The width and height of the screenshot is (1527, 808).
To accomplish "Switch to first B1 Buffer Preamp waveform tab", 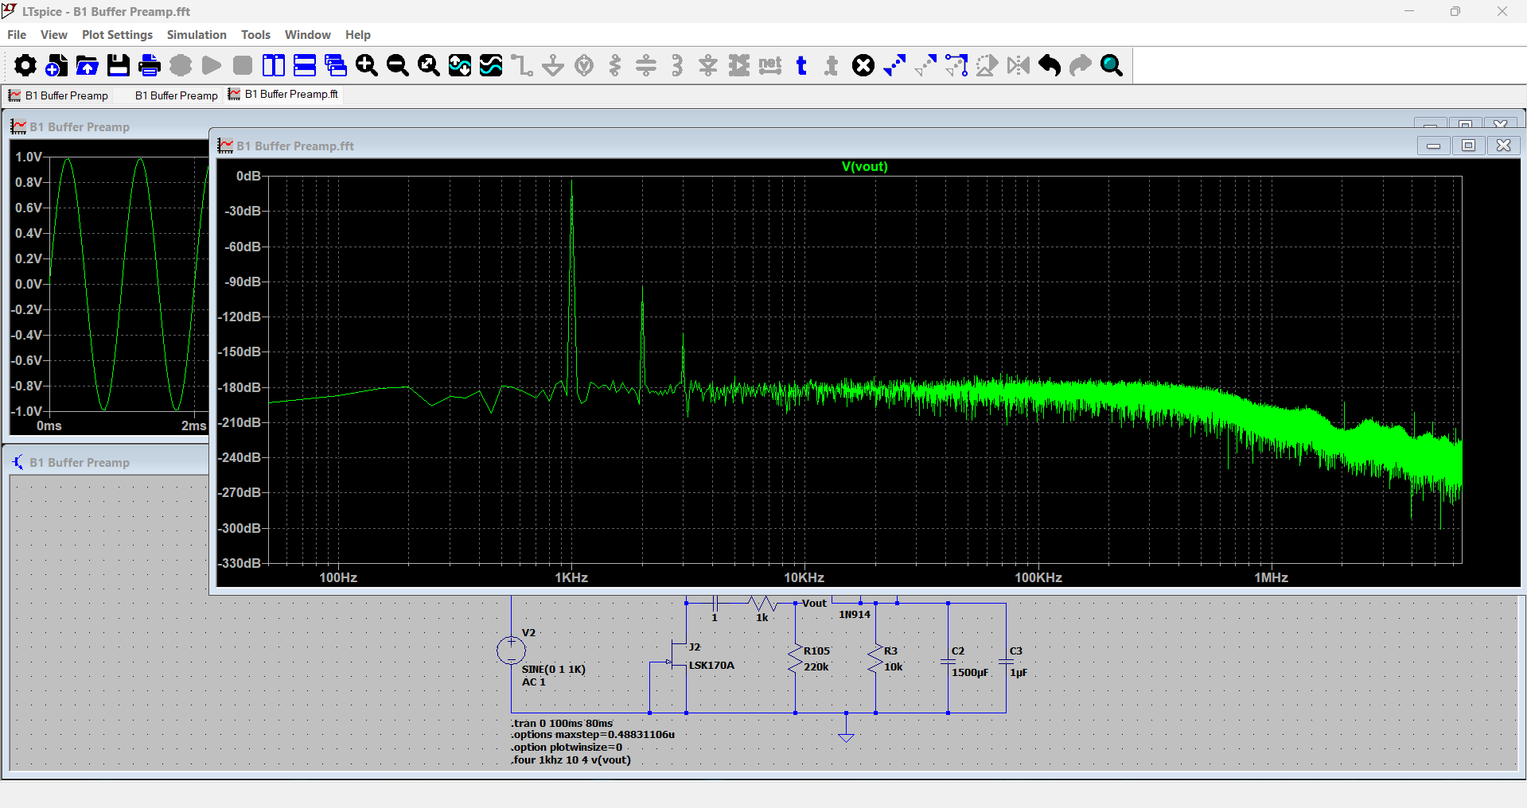I will (58, 95).
